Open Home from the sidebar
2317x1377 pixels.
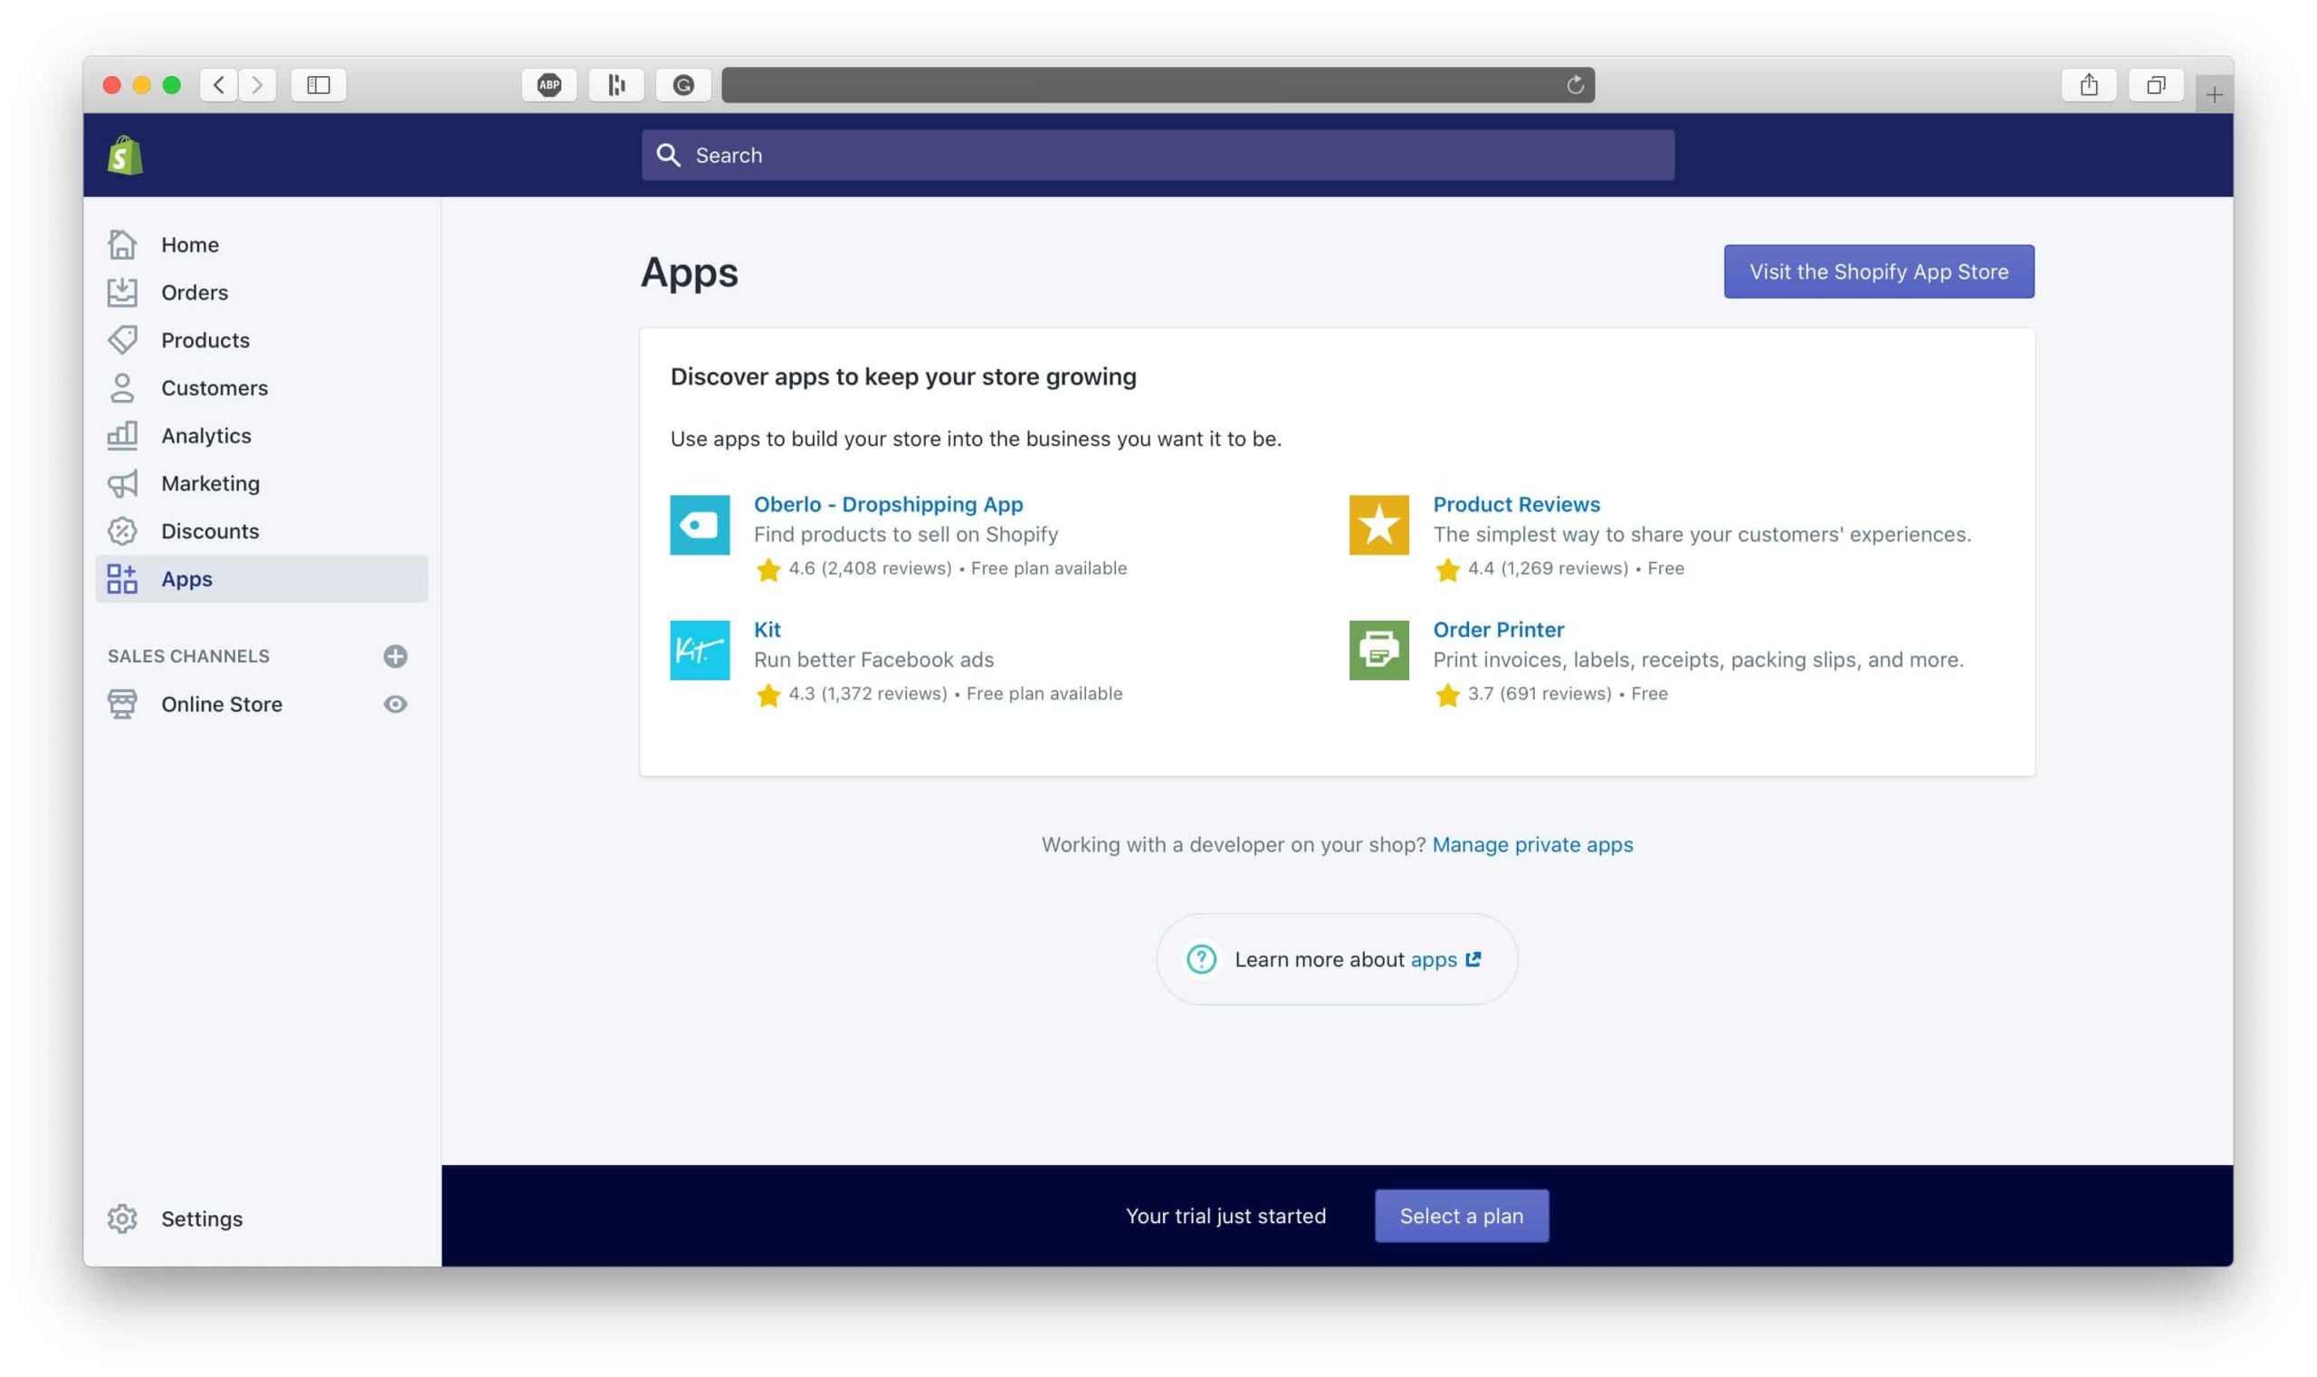coord(189,244)
